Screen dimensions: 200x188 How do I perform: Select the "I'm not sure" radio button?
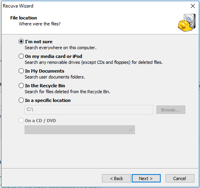click(21, 42)
